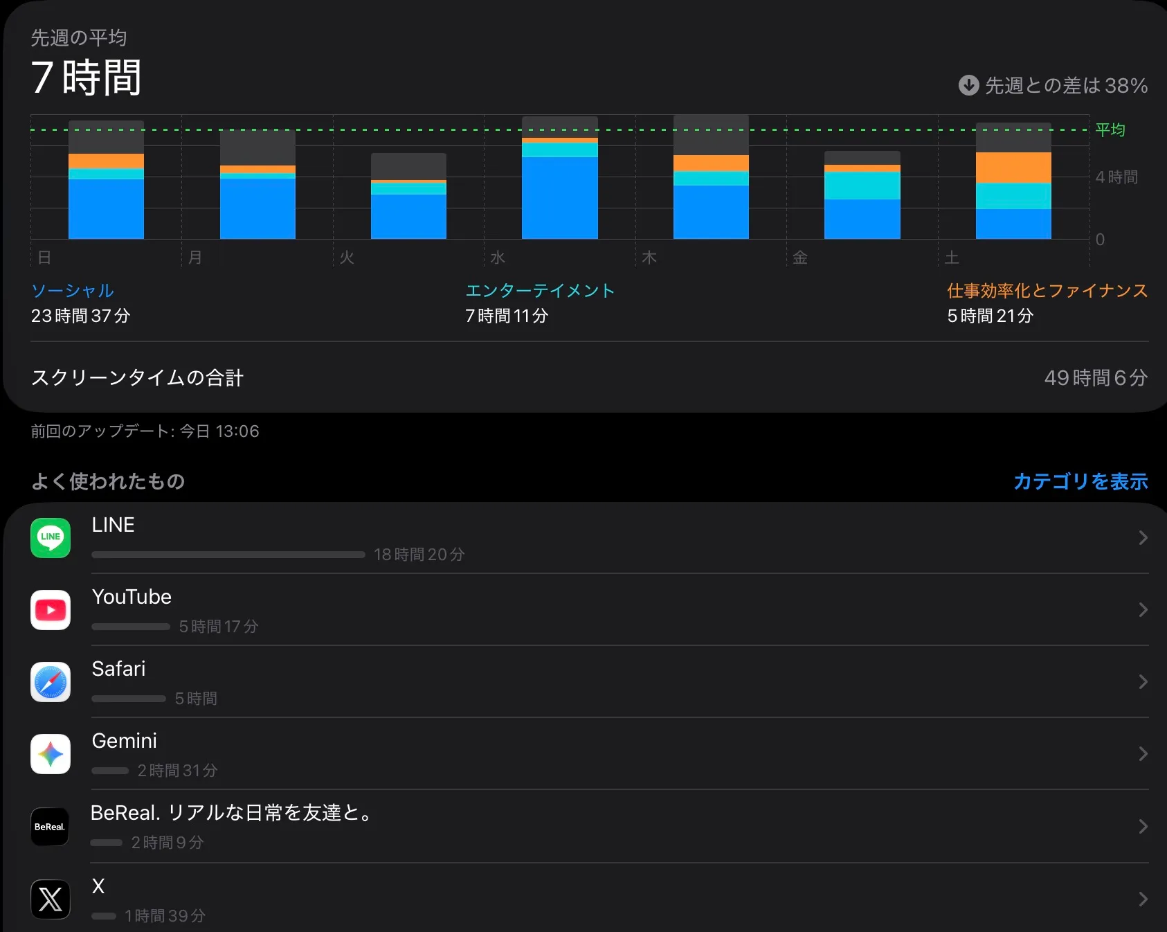Expand the YouTube row chevron
The height and width of the screenshot is (932, 1167).
[x=1143, y=610]
